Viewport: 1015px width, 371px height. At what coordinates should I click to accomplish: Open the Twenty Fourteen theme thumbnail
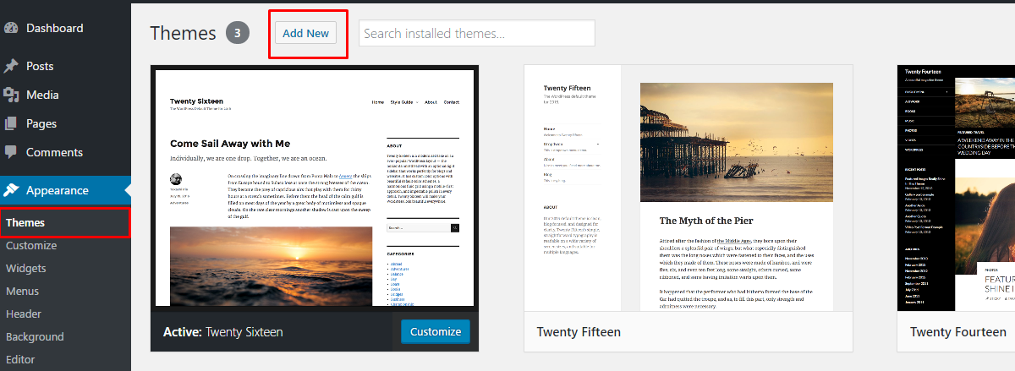956,188
